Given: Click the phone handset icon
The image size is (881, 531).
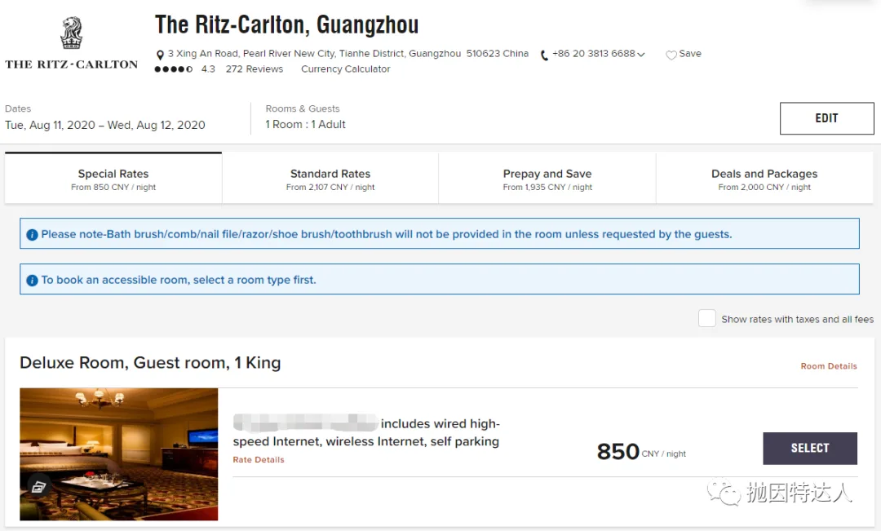Looking at the screenshot, I should coord(544,55).
